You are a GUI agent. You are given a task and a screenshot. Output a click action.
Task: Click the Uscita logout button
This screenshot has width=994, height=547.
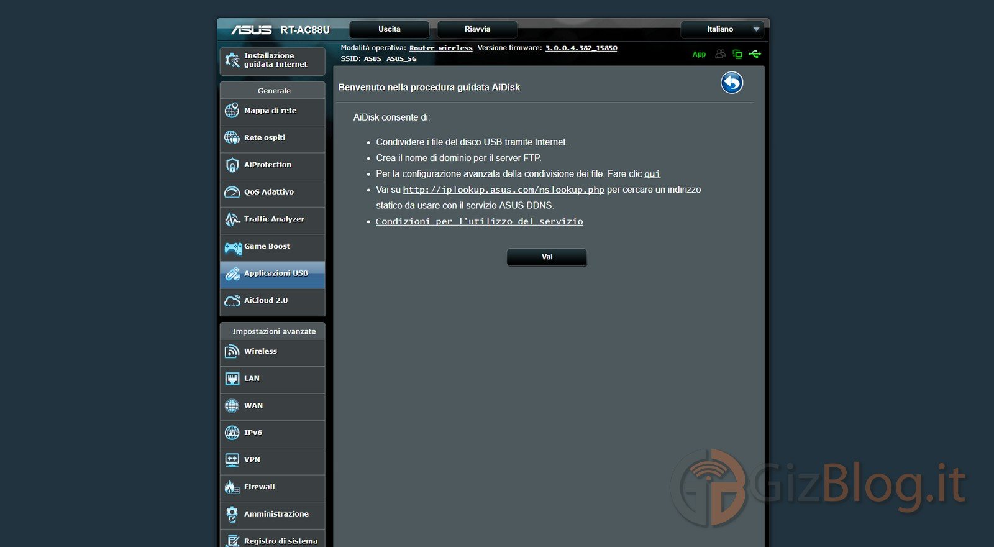coord(390,29)
